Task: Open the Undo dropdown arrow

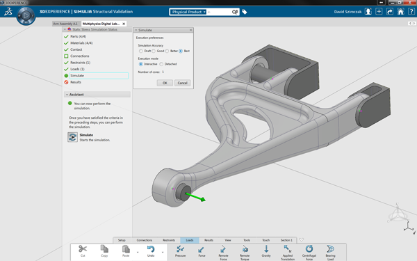Action: (x=163, y=252)
